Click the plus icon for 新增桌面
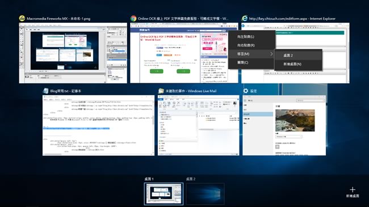 pyautogui.click(x=353, y=189)
